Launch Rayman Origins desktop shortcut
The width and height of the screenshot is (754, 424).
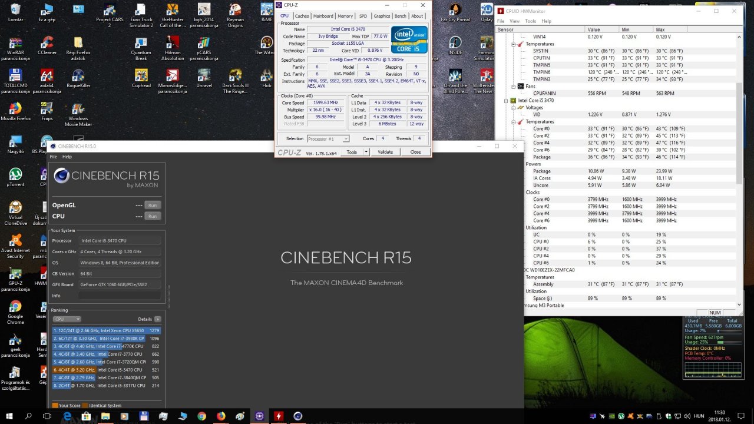point(235,15)
